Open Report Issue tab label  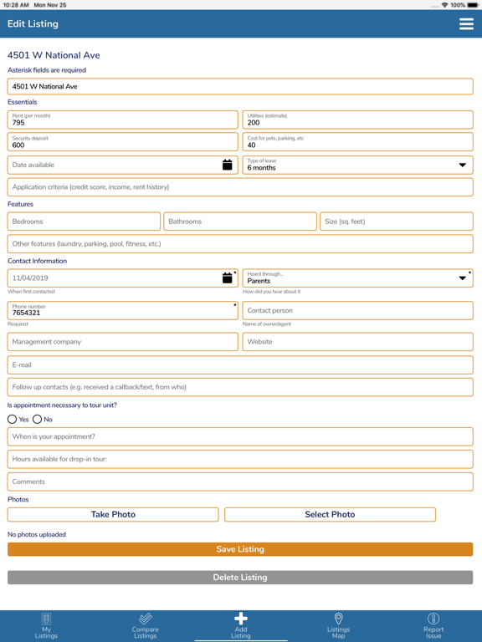433,633
